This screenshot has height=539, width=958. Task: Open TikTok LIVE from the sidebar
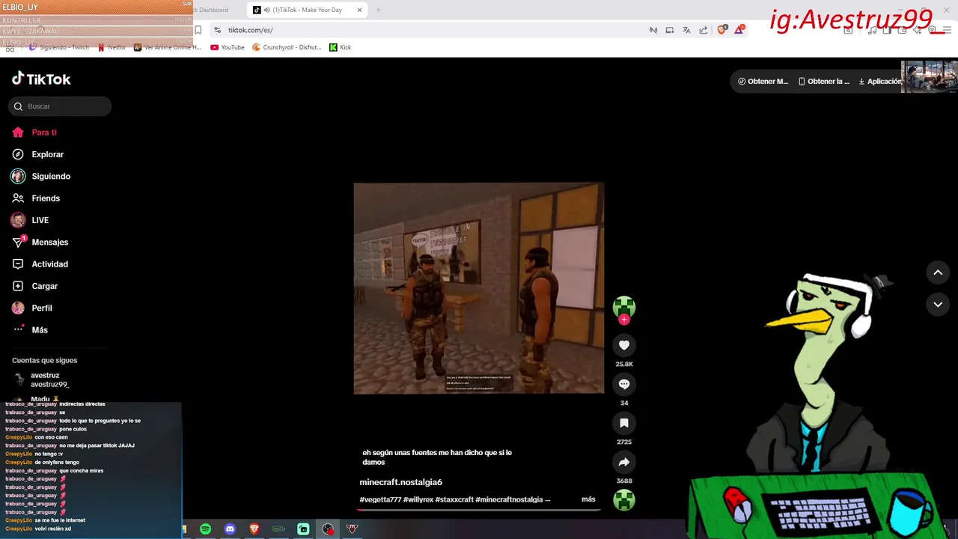30,220
